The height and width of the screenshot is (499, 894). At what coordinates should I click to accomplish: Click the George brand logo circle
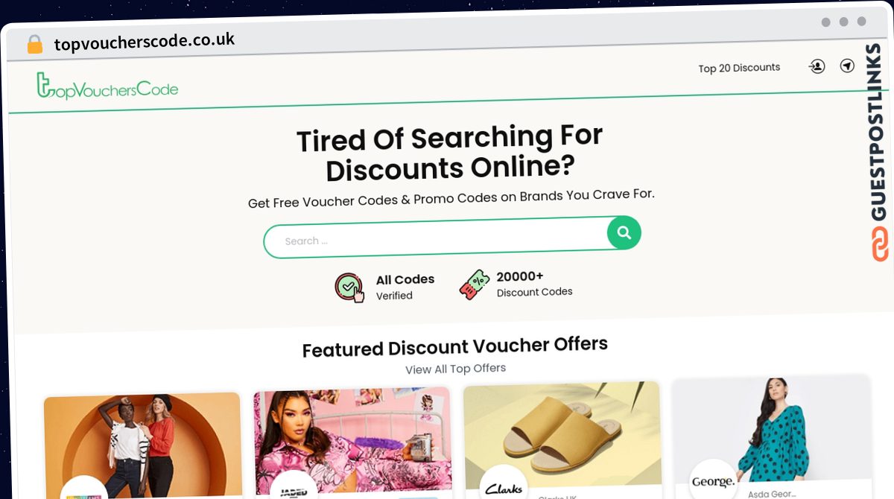coord(713,480)
